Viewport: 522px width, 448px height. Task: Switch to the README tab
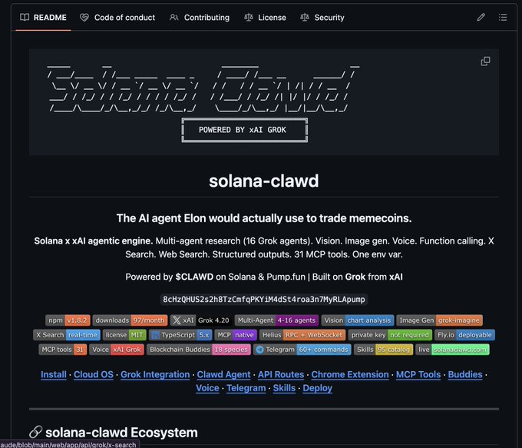43,18
